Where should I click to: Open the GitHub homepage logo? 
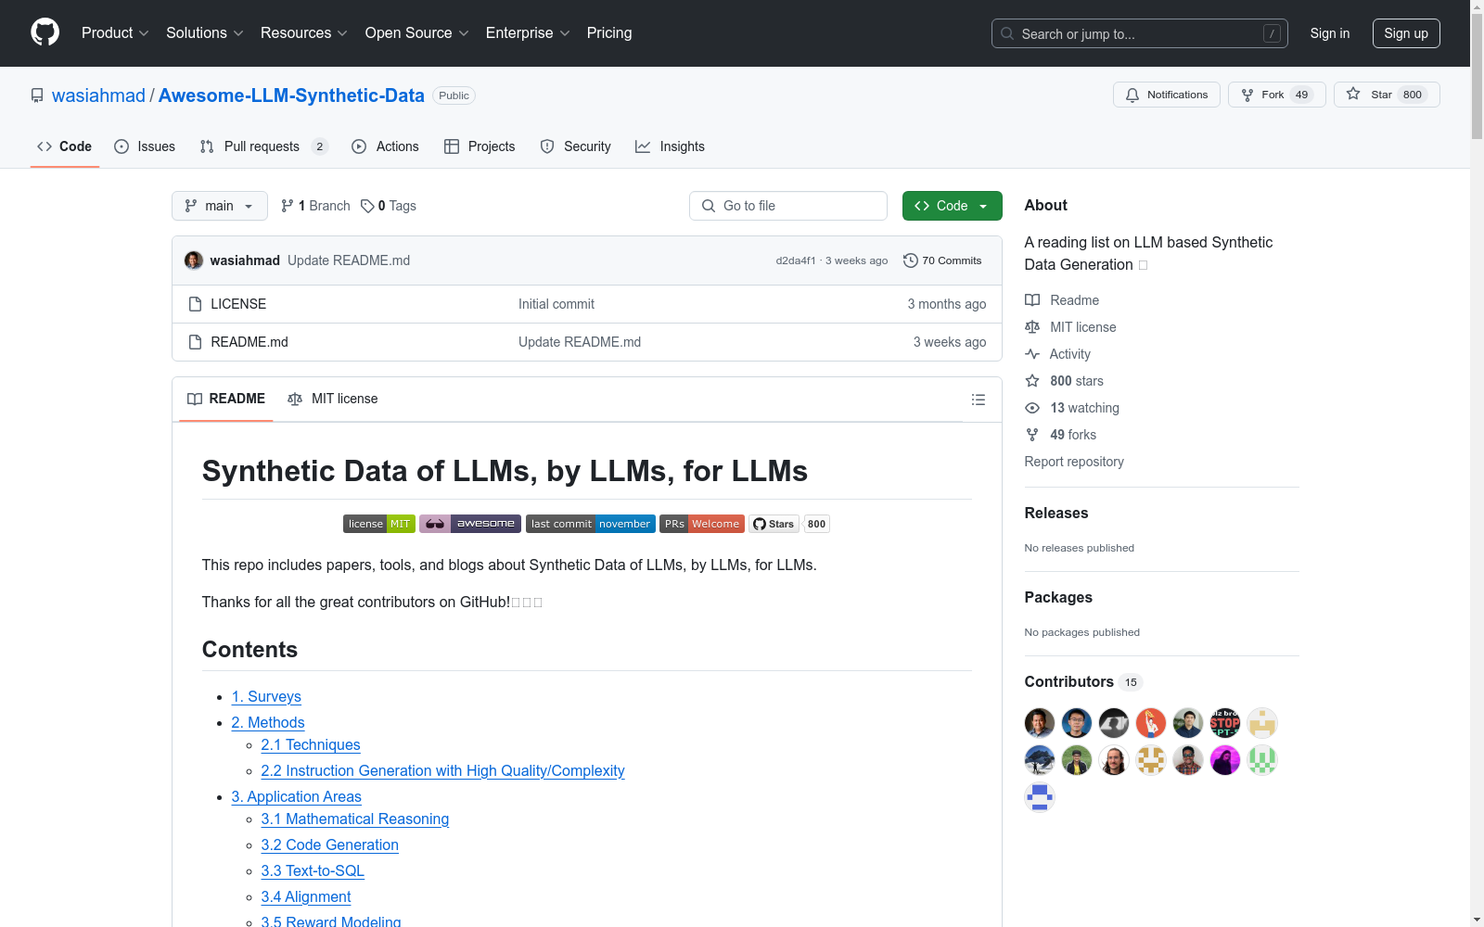[x=45, y=32]
